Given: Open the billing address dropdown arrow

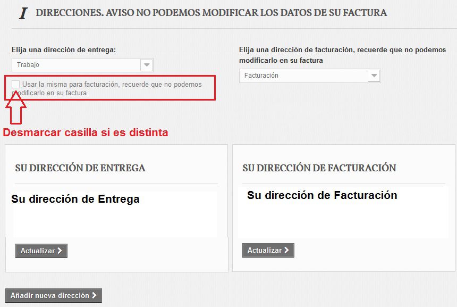Looking at the screenshot, I should point(374,76).
